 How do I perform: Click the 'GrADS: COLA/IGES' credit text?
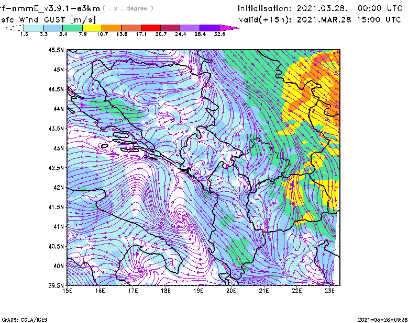[x=24, y=320]
